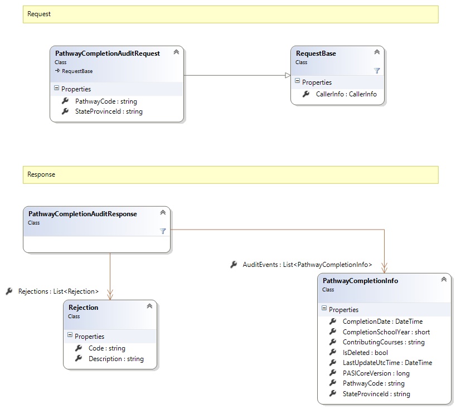Collapse the RequestBase class with chevron
The image size is (456, 409).
pos(377,52)
